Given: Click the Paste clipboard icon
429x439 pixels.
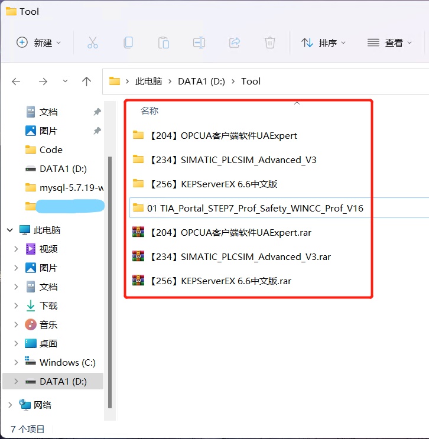Looking at the screenshot, I should [164, 43].
